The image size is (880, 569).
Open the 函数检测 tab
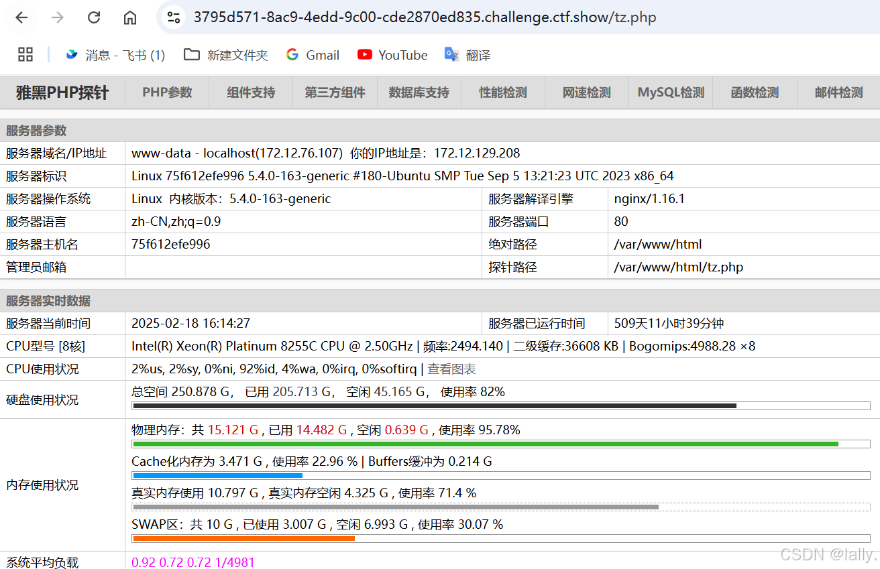coord(755,92)
